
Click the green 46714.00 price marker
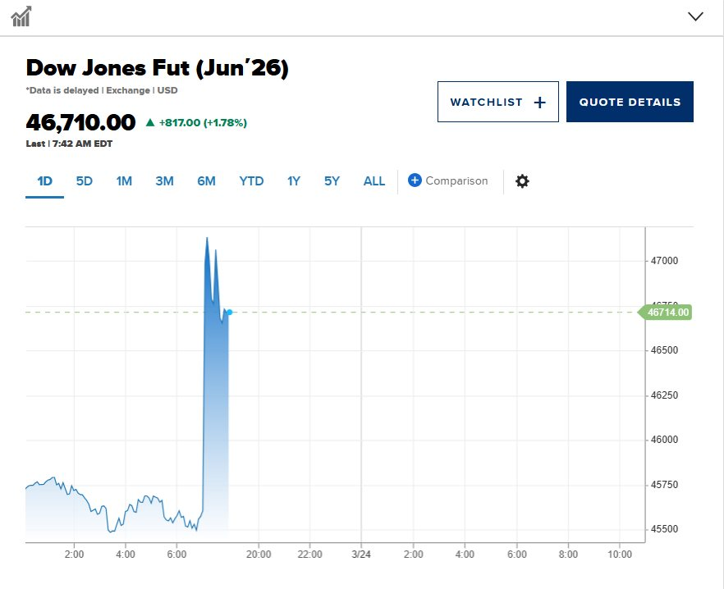click(x=666, y=313)
